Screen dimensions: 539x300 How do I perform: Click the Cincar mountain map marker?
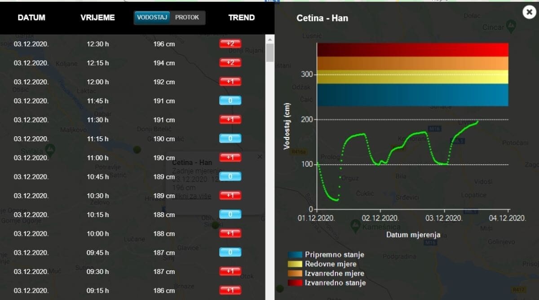511,25
